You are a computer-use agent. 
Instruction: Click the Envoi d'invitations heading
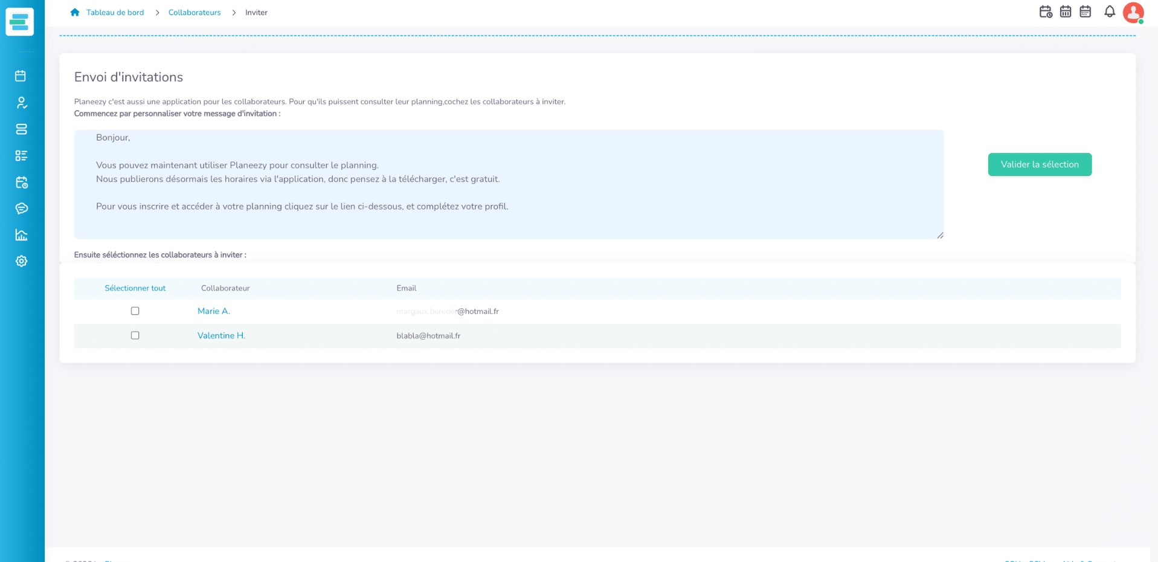129,77
